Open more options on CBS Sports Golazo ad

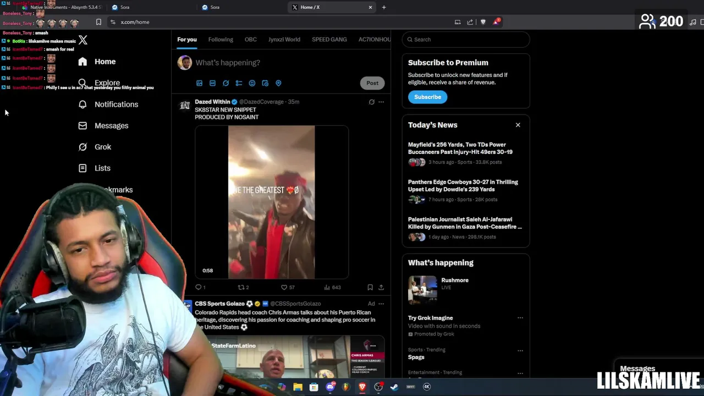pyautogui.click(x=381, y=304)
